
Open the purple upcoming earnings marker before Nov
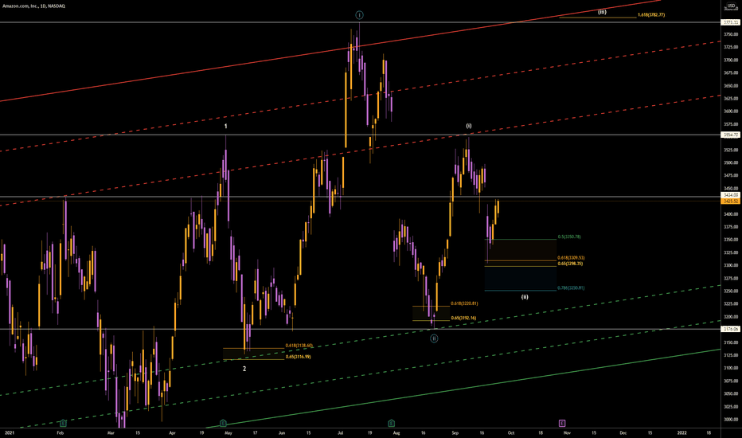(x=562, y=423)
